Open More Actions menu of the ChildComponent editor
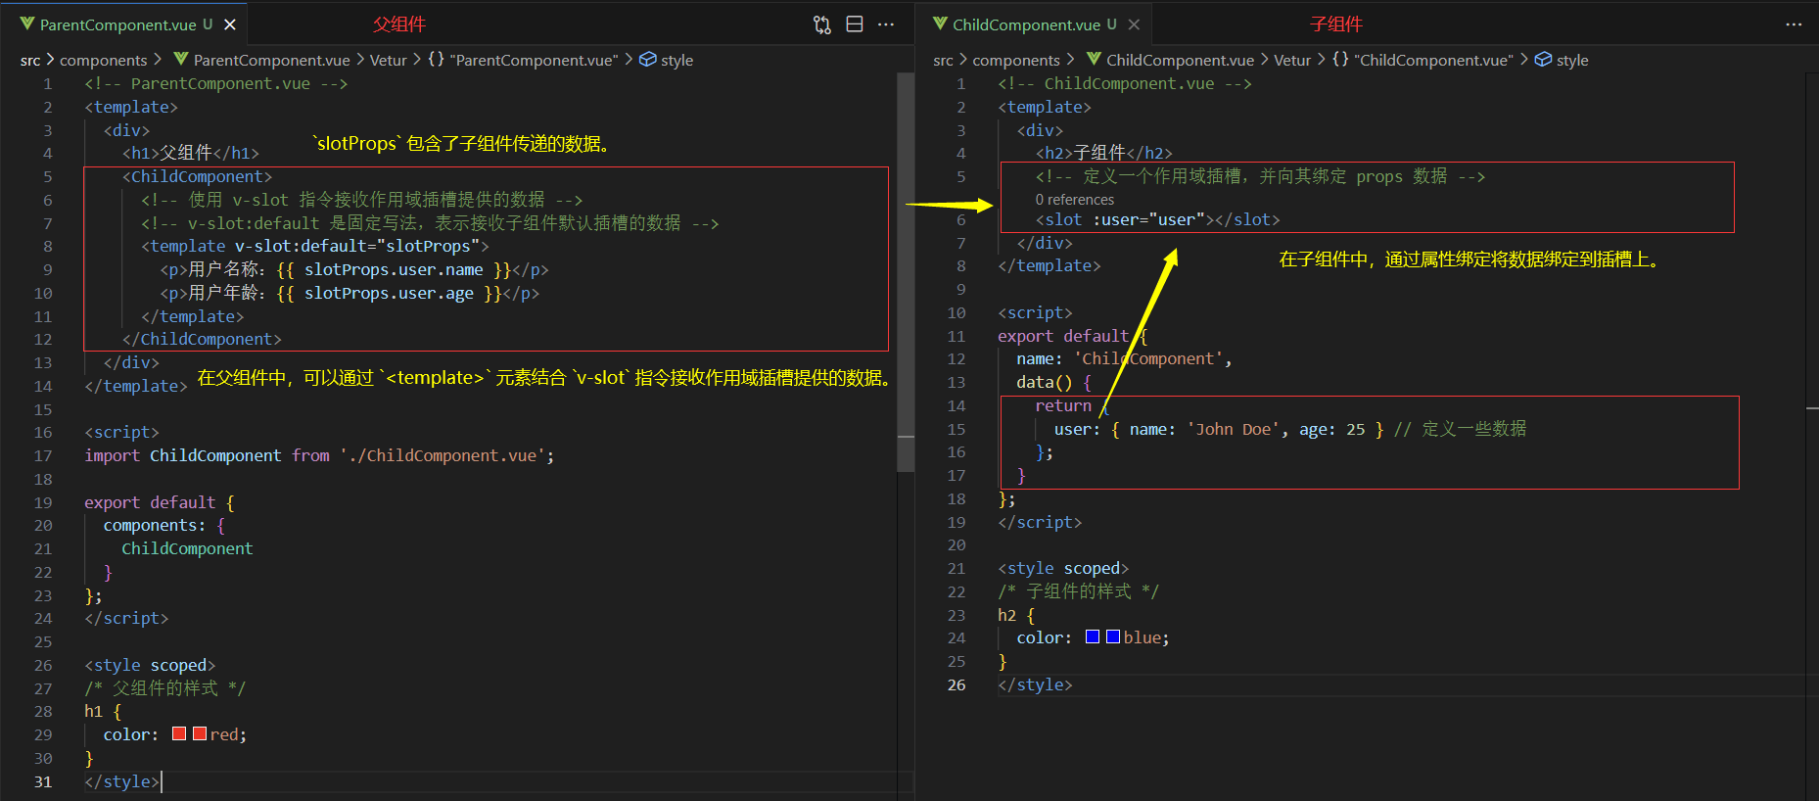Viewport: 1819px width, 801px height. [x=1794, y=24]
